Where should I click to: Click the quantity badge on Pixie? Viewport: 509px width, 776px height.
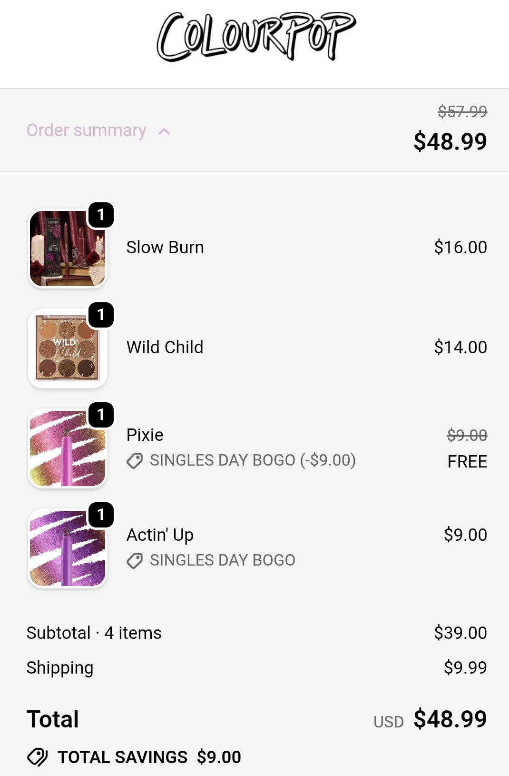coord(101,415)
